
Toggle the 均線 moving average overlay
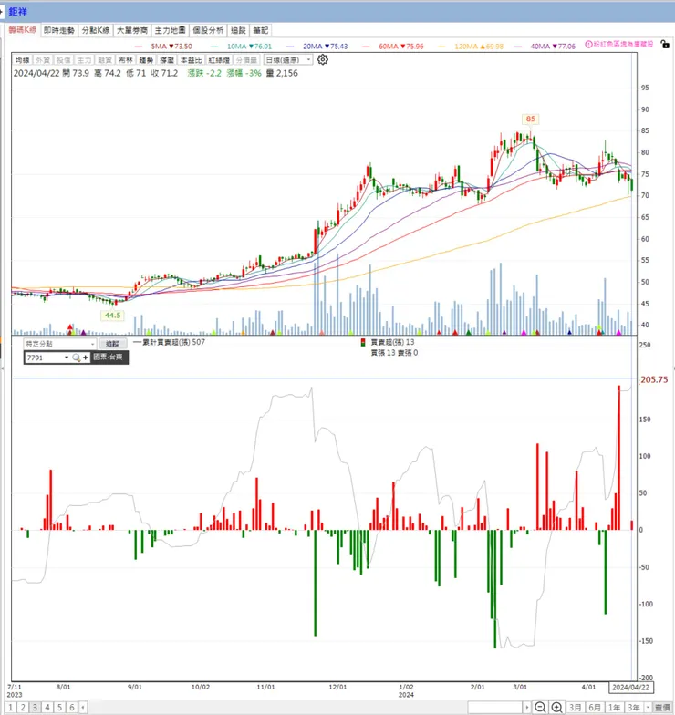(x=22, y=60)
